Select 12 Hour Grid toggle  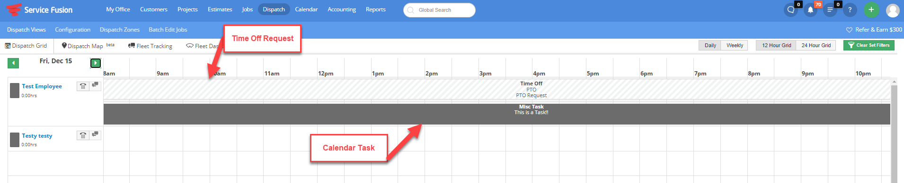pos(776,45)
